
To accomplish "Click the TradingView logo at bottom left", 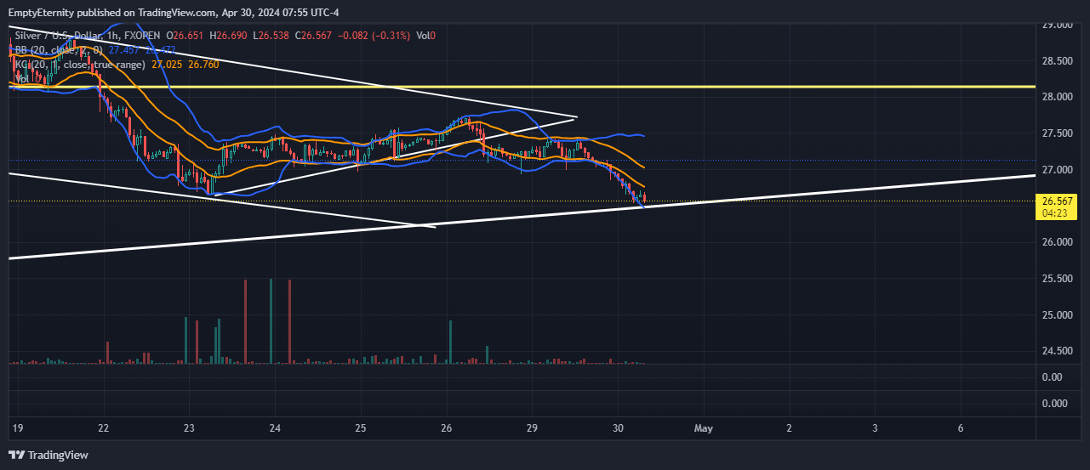I will (x=48, y=456).
